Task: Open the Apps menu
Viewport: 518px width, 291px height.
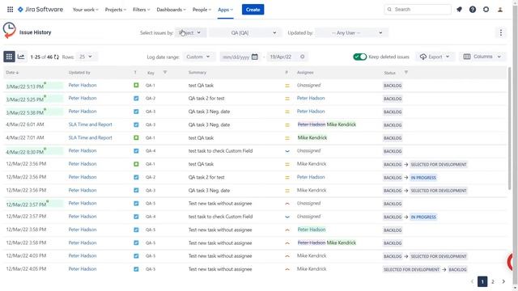Action: [x=225, y=10]
